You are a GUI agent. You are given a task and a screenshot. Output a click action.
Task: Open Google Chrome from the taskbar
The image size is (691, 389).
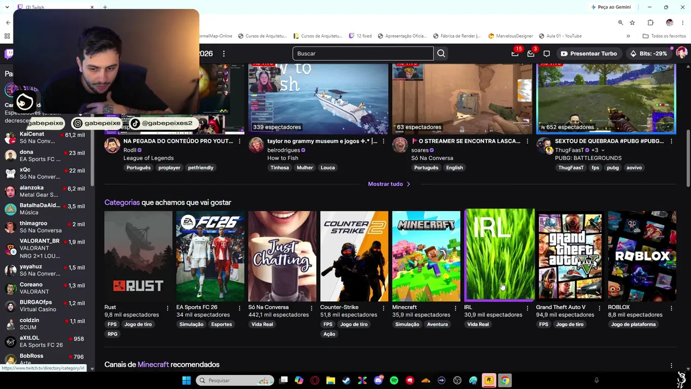click(505, 380)
